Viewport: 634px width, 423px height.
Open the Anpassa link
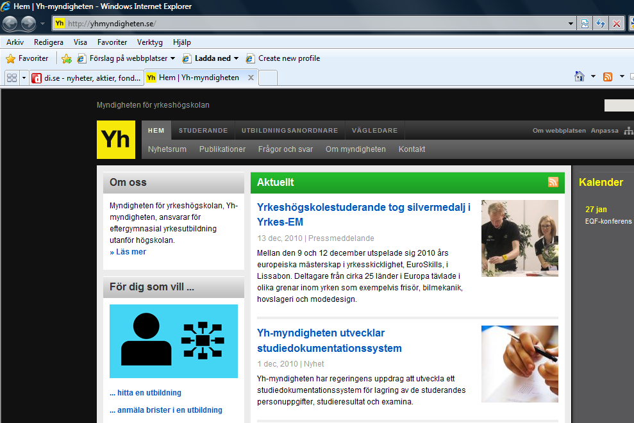(x=605, y=130)
